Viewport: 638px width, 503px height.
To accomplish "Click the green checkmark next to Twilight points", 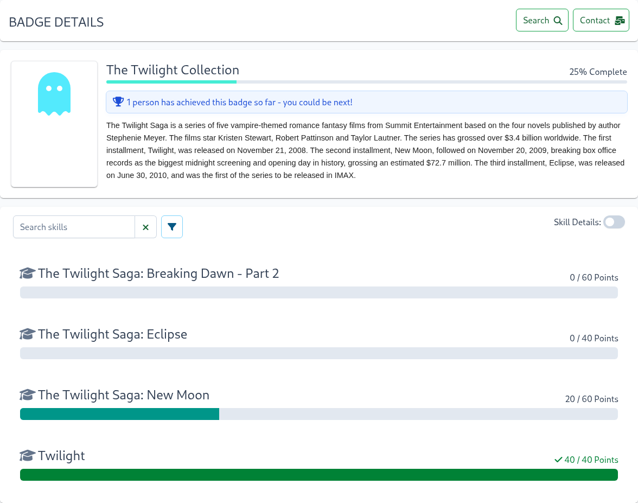I will [x=558, y=460].
